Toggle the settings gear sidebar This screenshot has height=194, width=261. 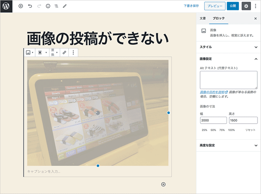coord(246,6)
